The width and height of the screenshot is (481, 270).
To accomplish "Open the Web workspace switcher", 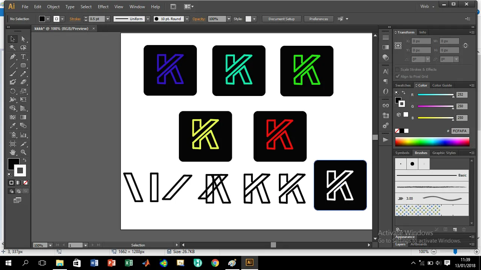I will 427,6.
